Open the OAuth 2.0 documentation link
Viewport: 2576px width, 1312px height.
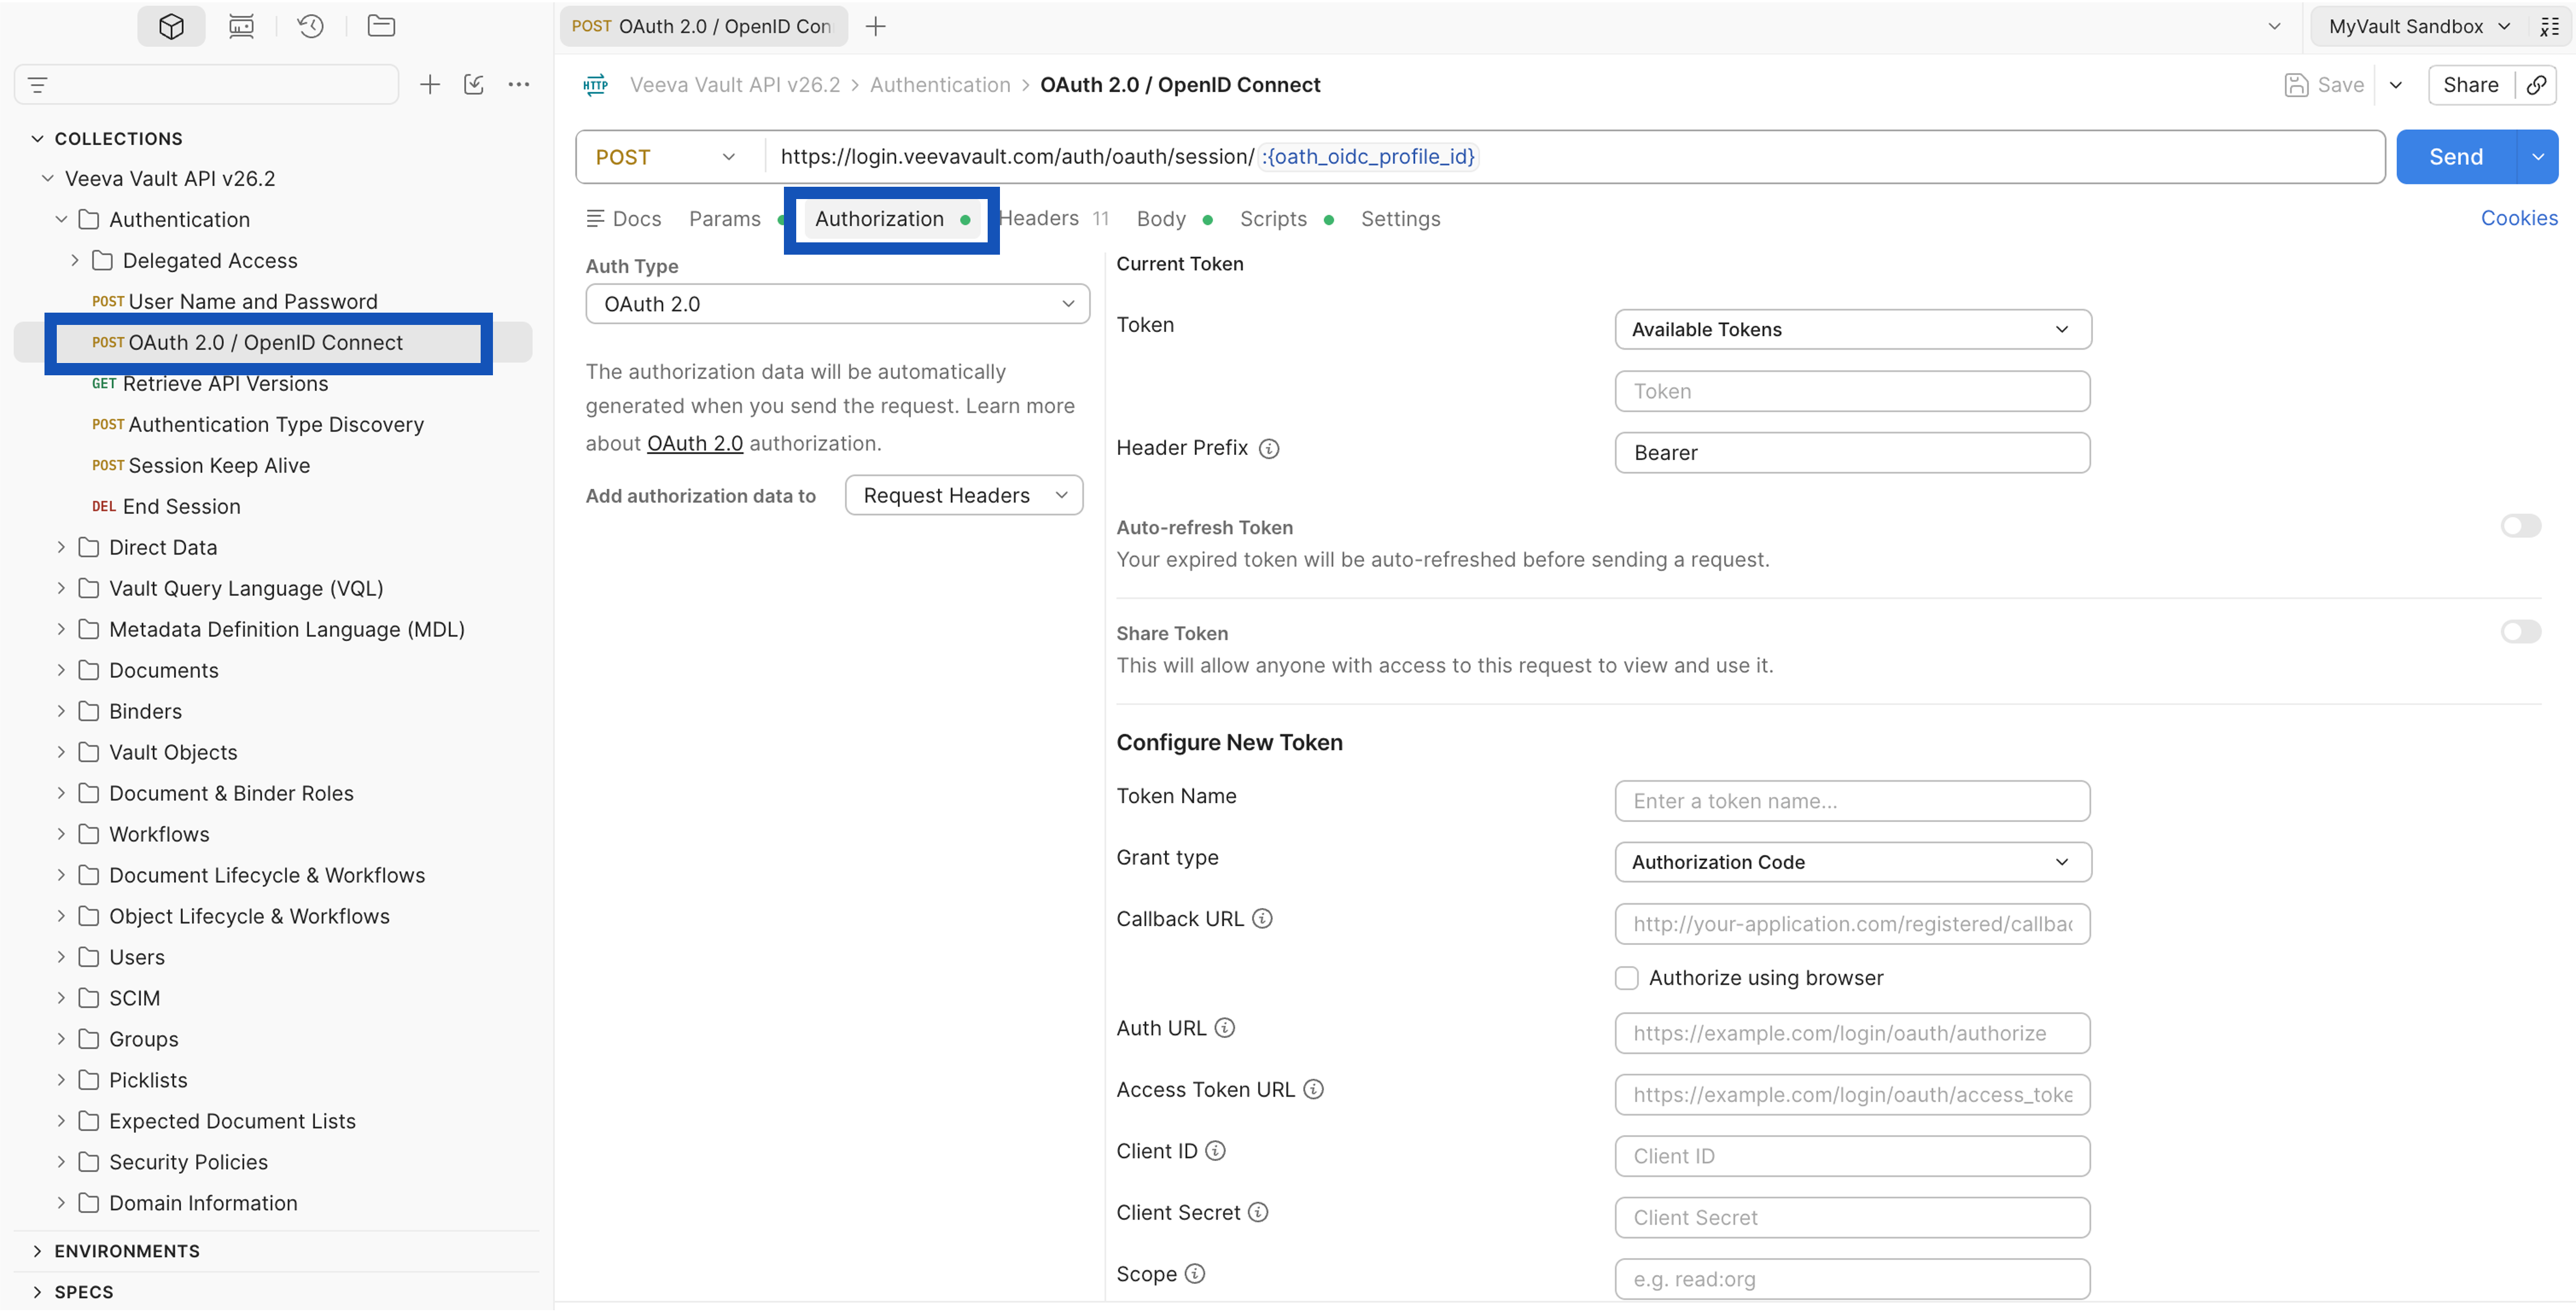[x=695, y=444]
